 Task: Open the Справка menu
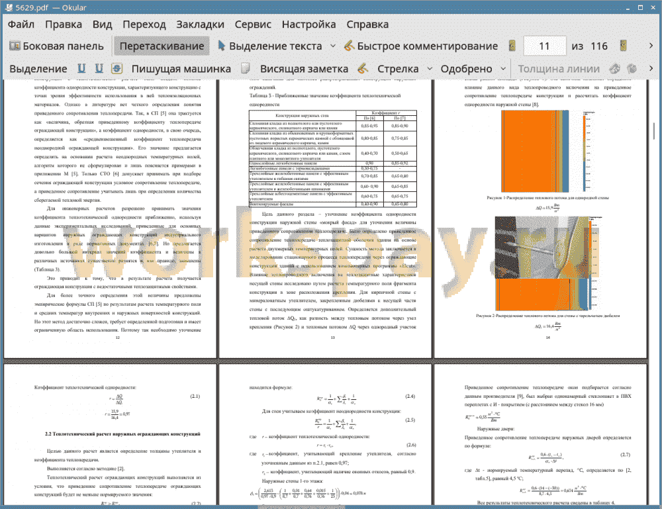[x=367, y=24]
